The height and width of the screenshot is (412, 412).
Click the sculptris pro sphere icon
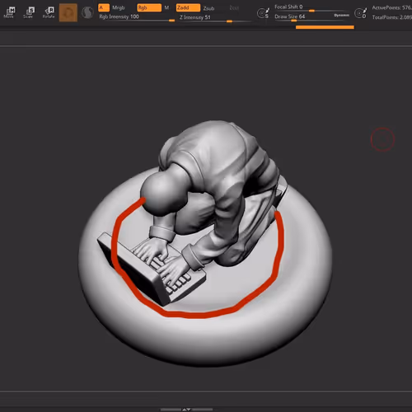pyautogui.click(x=87, y=12)
